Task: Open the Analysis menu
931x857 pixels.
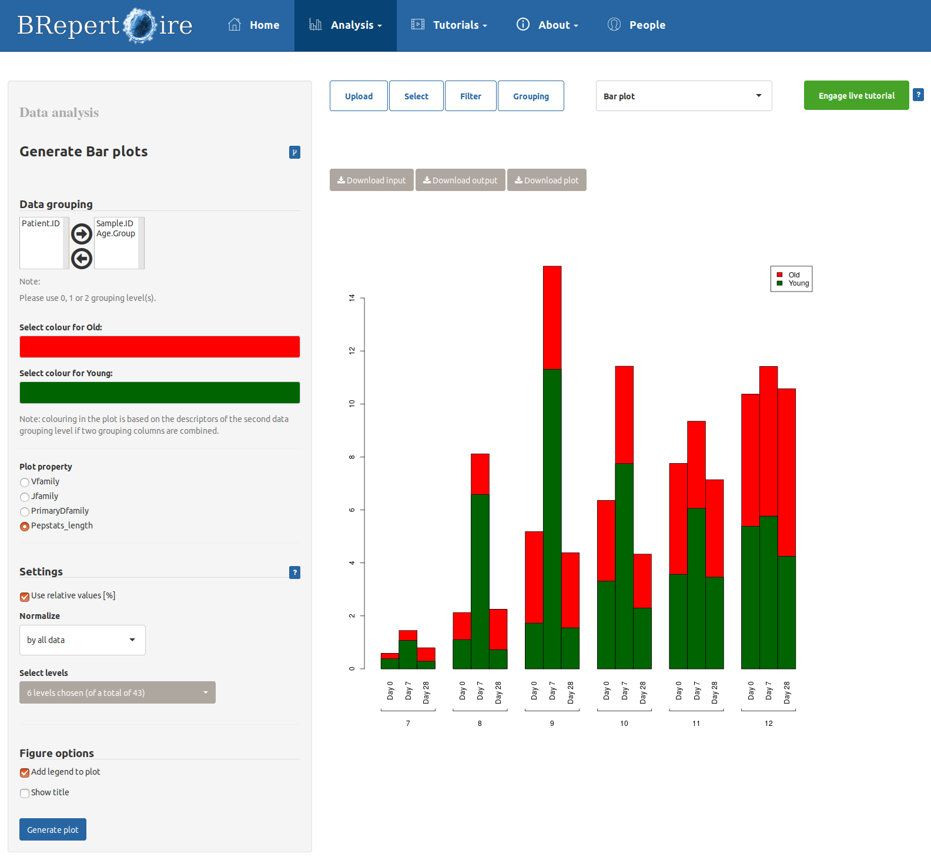Action: (x=346, y=25)
